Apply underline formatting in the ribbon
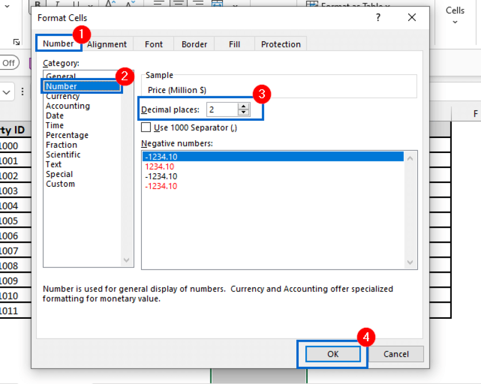 [75, 3]
